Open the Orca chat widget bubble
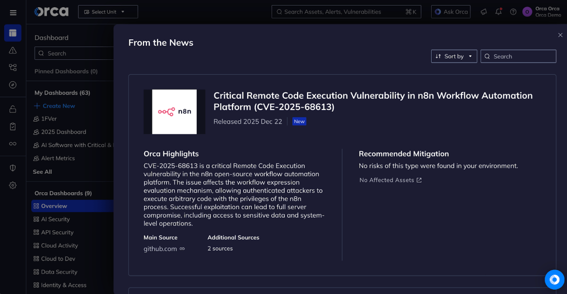Image resolution: width=567 pixels, height=294 pixels. [554, 279]
